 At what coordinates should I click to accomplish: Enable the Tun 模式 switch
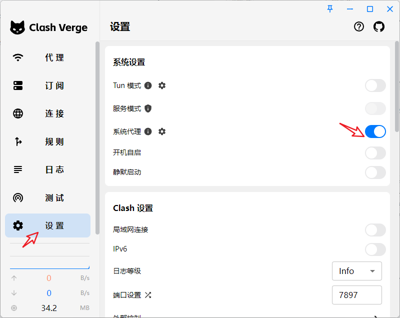(375, 85)
